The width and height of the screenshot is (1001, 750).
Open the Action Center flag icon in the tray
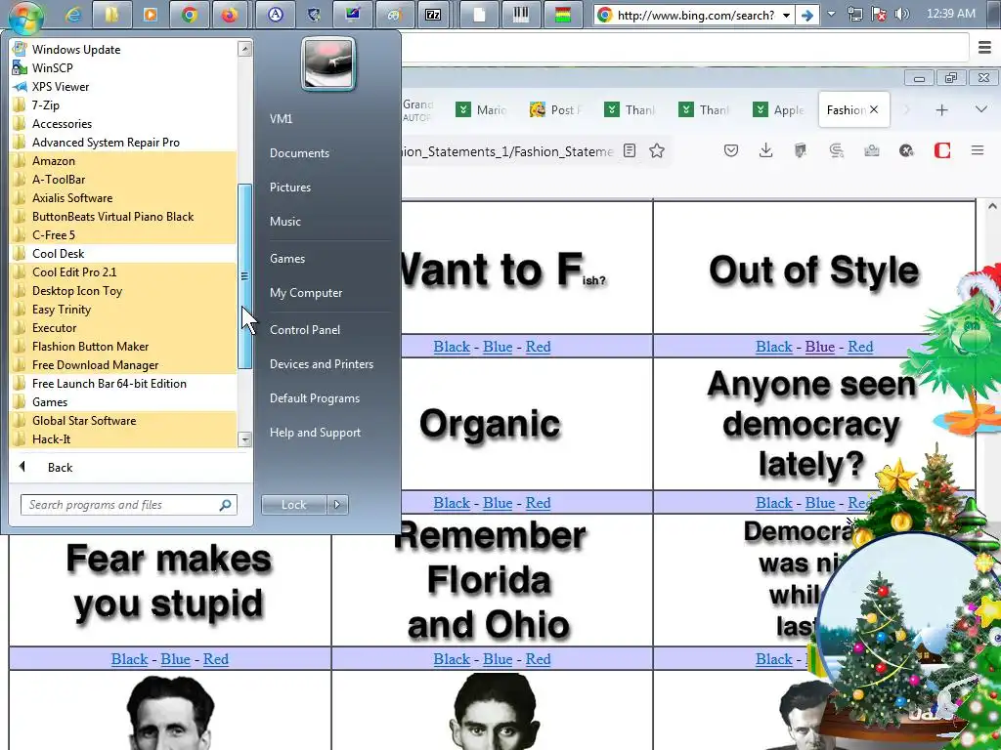[879, 14]
